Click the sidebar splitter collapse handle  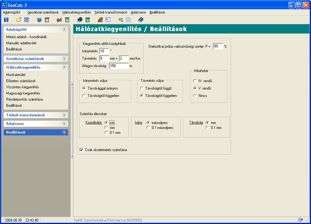click(72, 120)
